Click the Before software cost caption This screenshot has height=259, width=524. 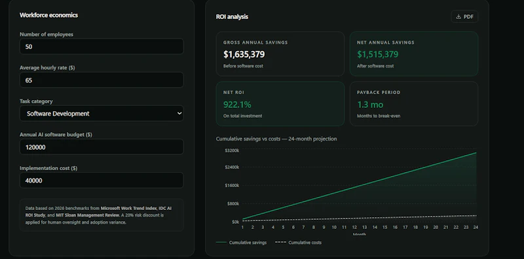[x=243, y=66]
